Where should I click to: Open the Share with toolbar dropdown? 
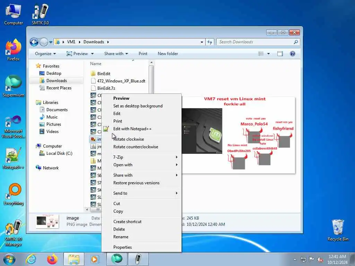point(116,54)
